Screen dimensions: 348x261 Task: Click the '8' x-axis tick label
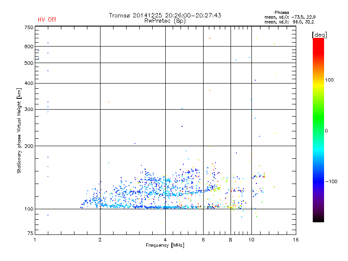pyautogui.click(x=231, y=240)
